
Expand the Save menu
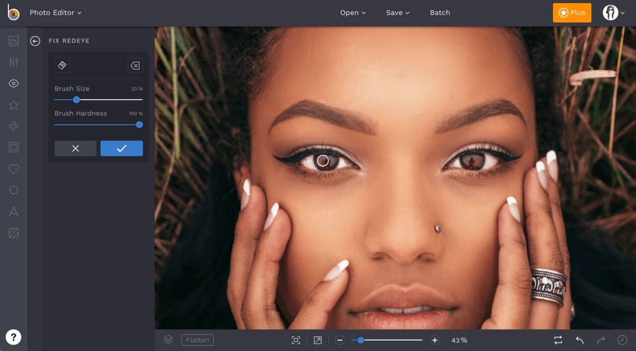[x=397, y=13]
